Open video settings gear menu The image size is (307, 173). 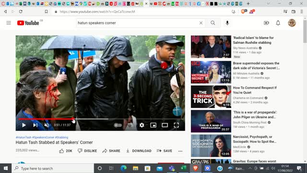(142, 125)
